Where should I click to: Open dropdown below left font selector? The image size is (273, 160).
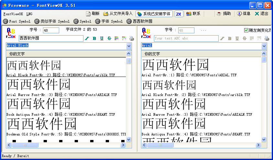129,54
